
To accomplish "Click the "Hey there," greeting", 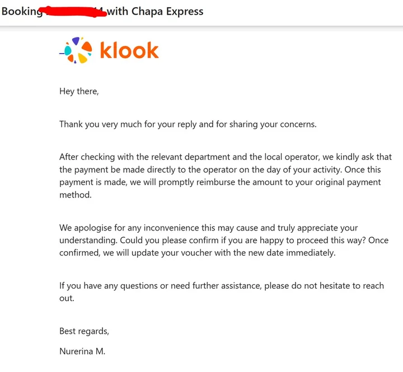I will pos(79,91).
